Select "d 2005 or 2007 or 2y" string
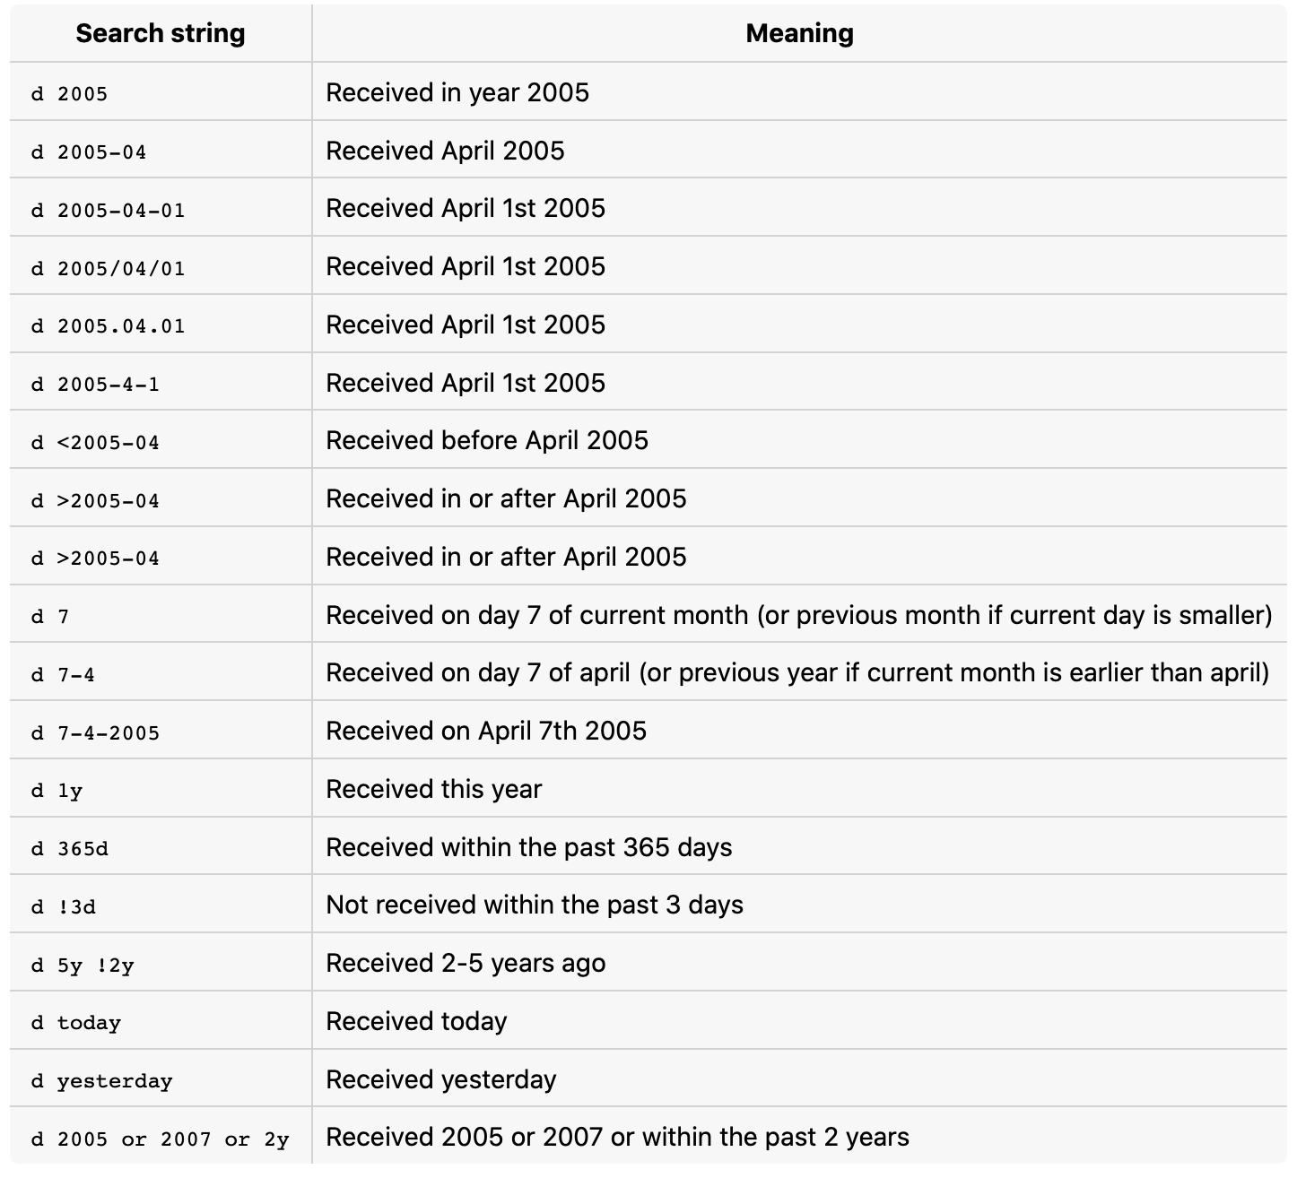The height and width of the screenshot is (1178, 1297). [x=160, y=1139]
